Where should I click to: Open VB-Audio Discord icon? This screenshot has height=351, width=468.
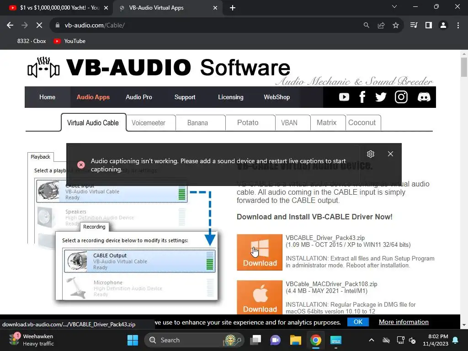tap(424, 97)
